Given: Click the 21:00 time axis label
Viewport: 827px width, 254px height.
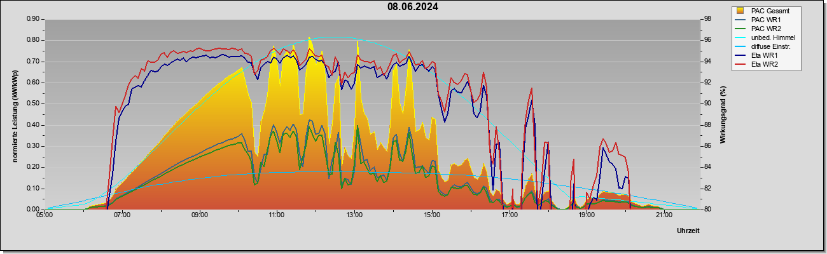Looking at the screenshot, I should point(664,215).
